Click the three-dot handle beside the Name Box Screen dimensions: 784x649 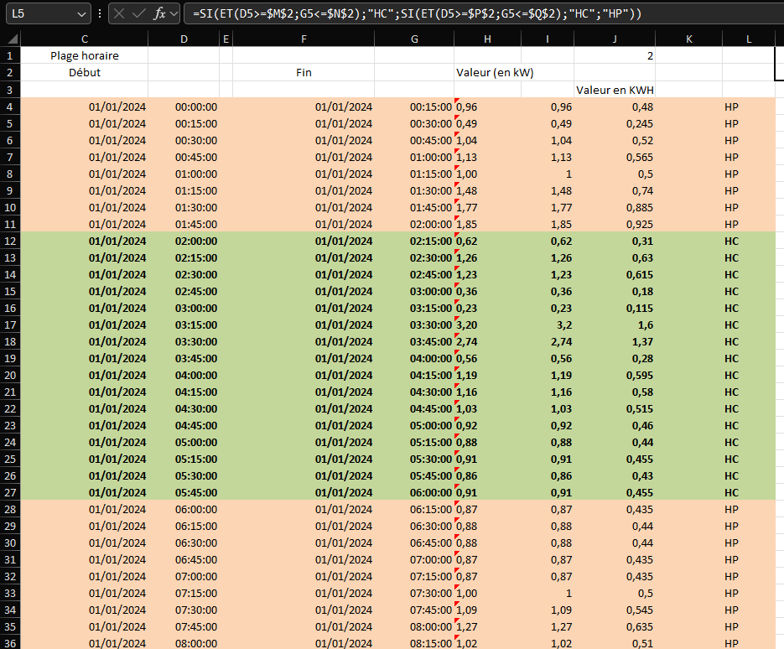(100, 13)
